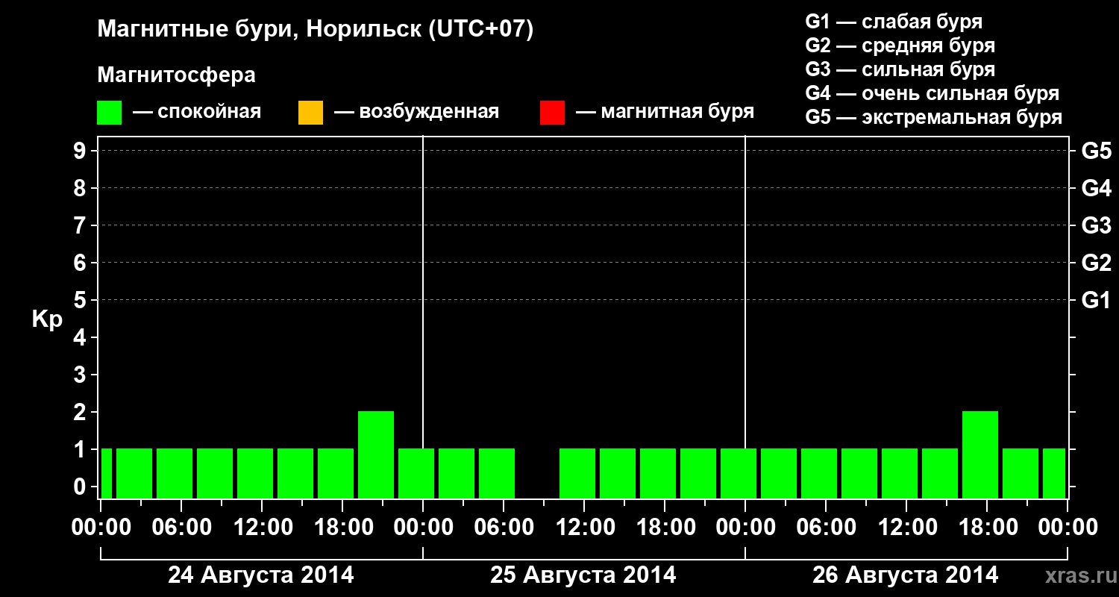Click 'G3 — сильная буря' legend line
1119x597 pixels.
click(900, 69)
